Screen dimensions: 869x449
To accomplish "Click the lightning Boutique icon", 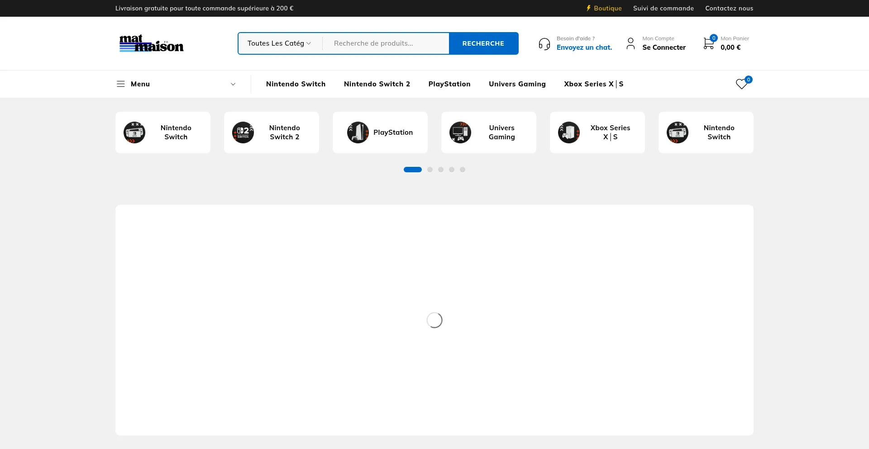I will click(x=588, y=8).
